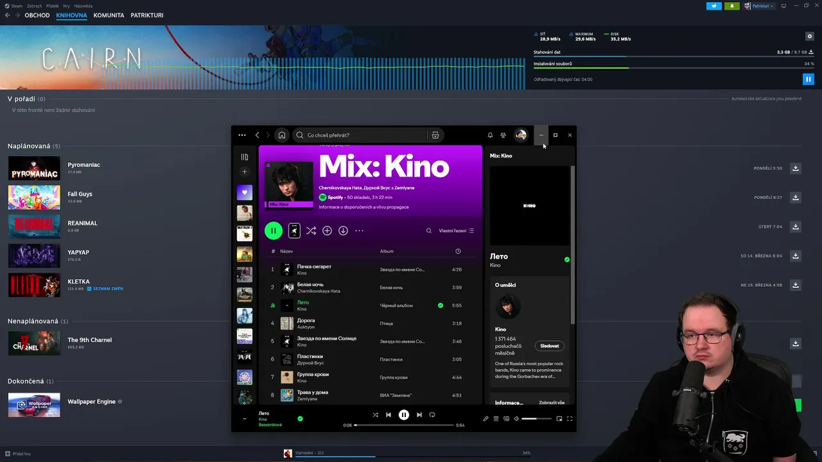This screenshot has width=822, height=462.
Task: Open Mix: Kino cover art
Action: (x=288, y=185)
